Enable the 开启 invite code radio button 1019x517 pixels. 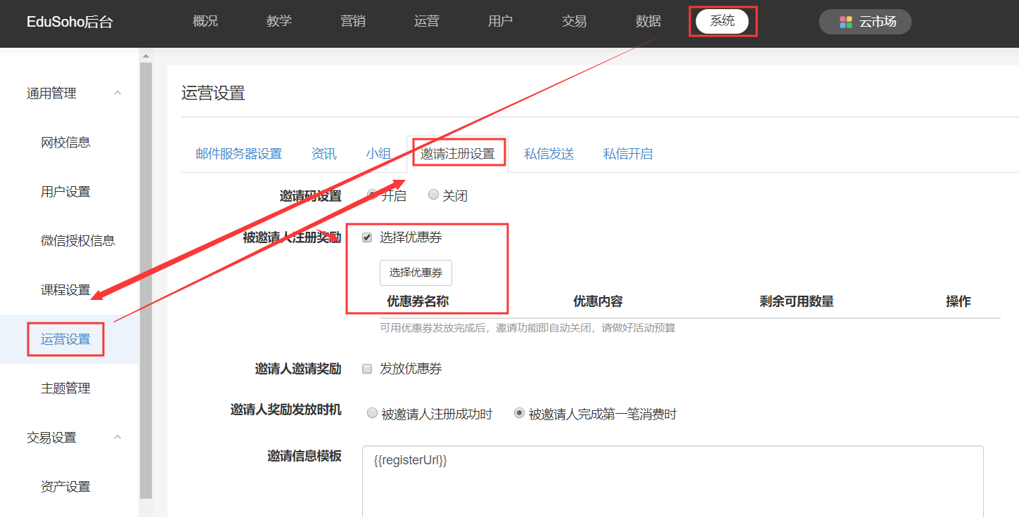(372, 195)
